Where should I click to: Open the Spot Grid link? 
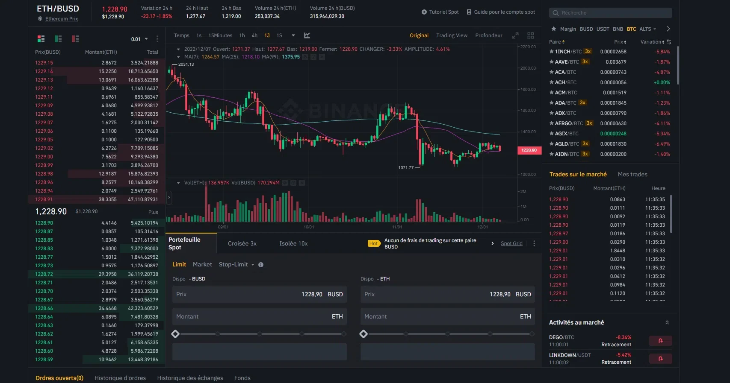[511, 243]
